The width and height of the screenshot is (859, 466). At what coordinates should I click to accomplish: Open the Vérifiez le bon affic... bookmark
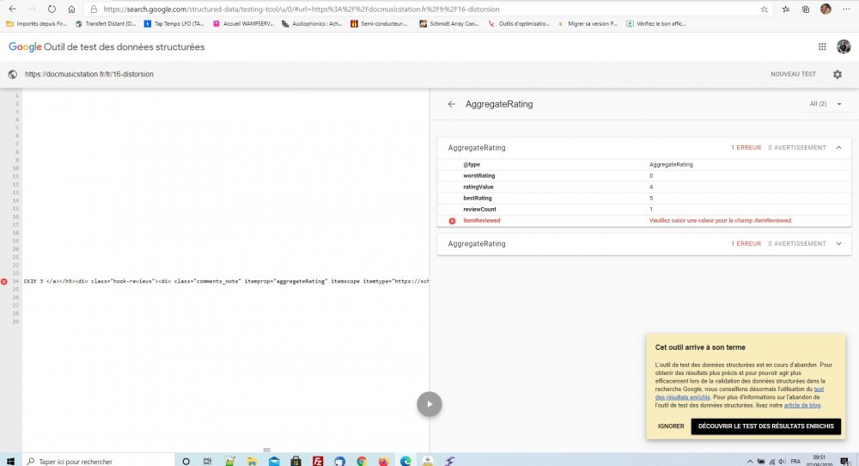[x=656, y=23]
